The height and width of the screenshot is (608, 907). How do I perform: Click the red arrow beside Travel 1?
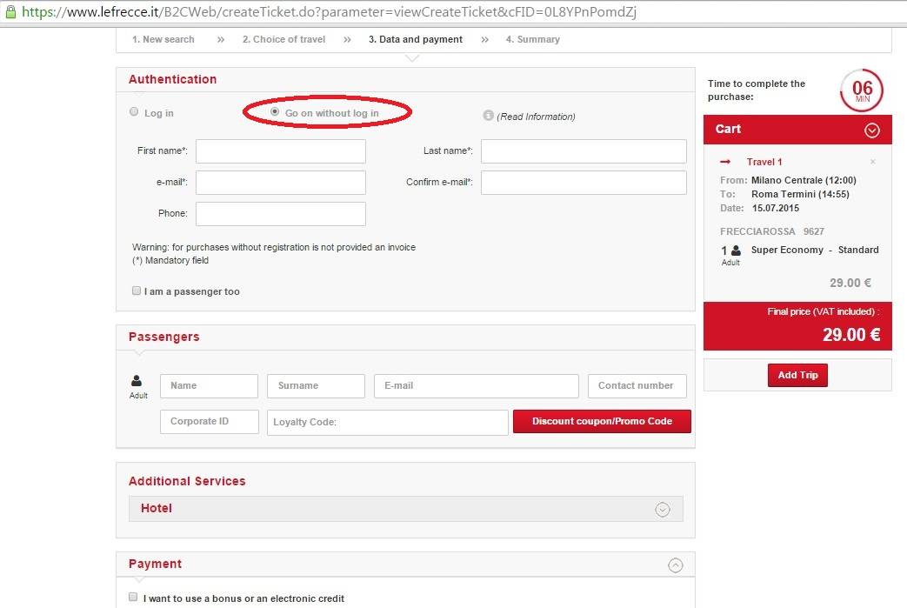(726, 162)
